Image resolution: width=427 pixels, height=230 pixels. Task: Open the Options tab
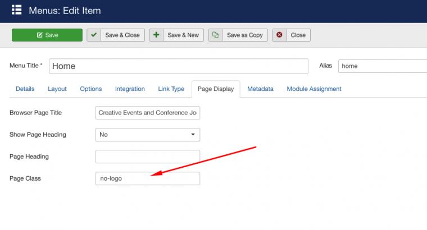(x=91, y=89)
